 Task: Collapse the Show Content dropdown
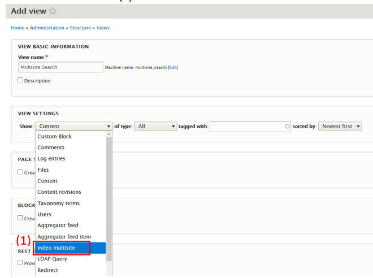[x=74, y=127]
